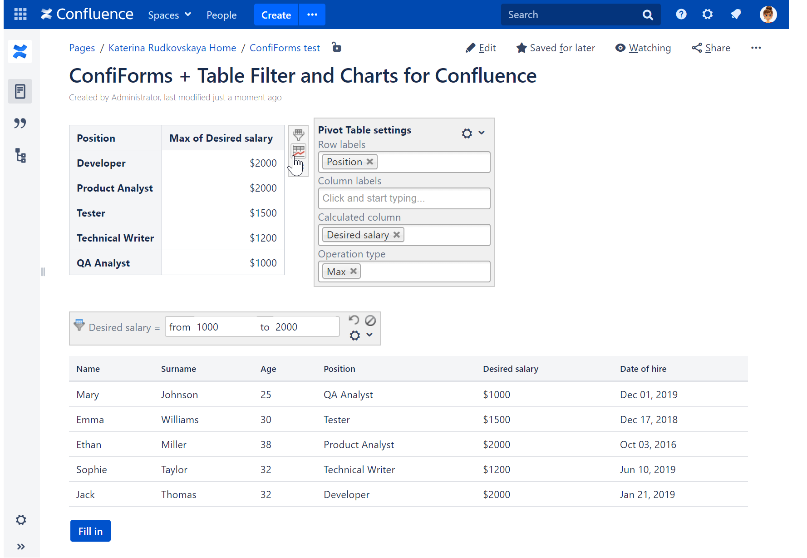Open Pivot Table settings gear icon
The image size is (807, 558).
[467, 133]
